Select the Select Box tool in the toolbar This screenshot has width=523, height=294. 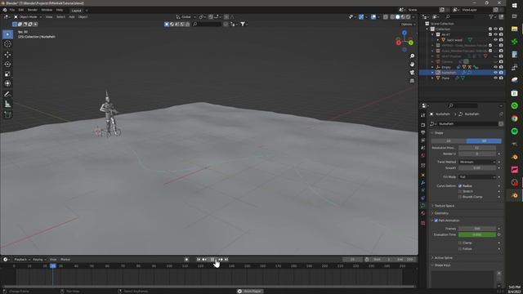coord(7,34)
